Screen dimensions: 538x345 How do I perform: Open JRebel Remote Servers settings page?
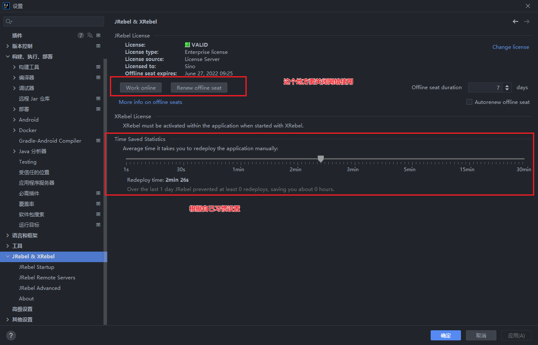point(47,277)
